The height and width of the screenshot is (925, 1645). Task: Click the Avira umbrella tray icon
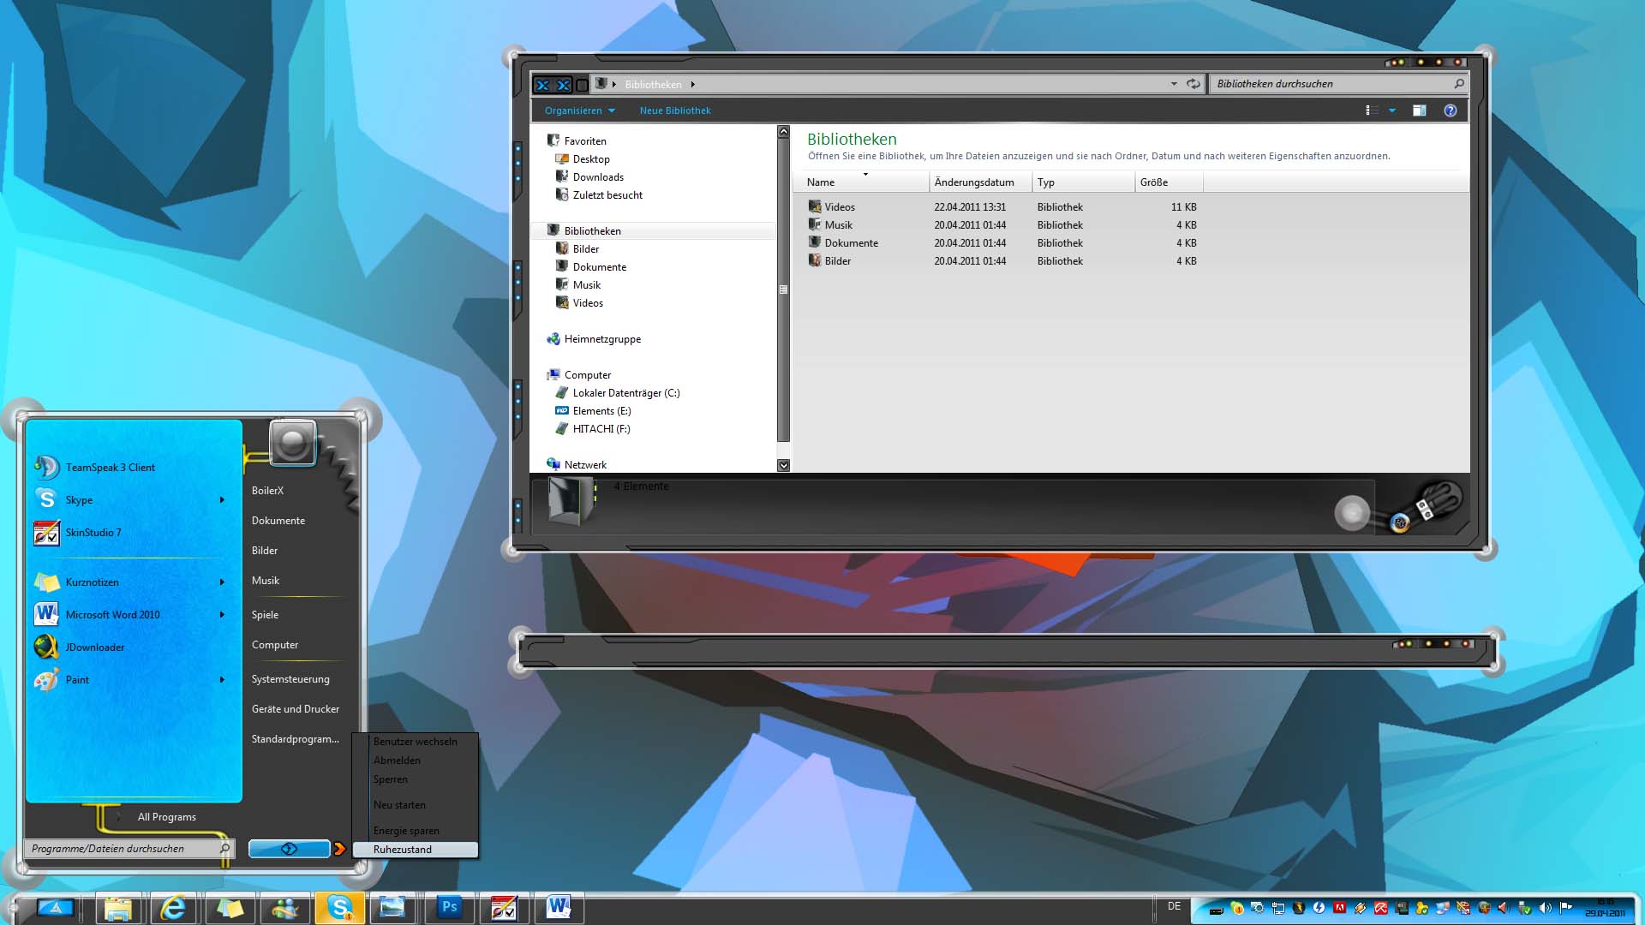point(1381,909)
